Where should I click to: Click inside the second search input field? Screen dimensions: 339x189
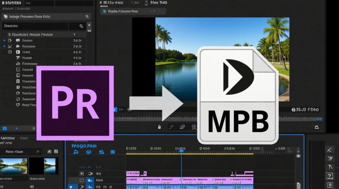35,26
